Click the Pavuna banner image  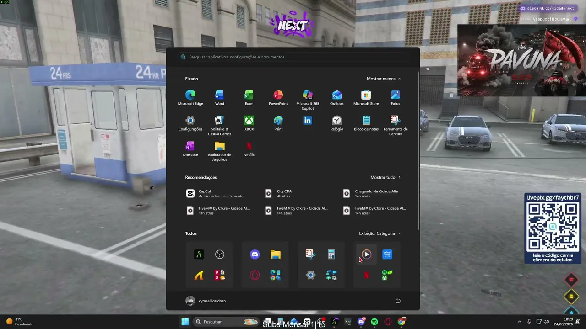coord(521,60)
